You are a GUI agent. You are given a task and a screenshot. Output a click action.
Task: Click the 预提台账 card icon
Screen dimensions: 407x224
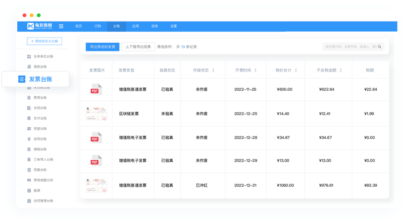[x=29, y=129]
